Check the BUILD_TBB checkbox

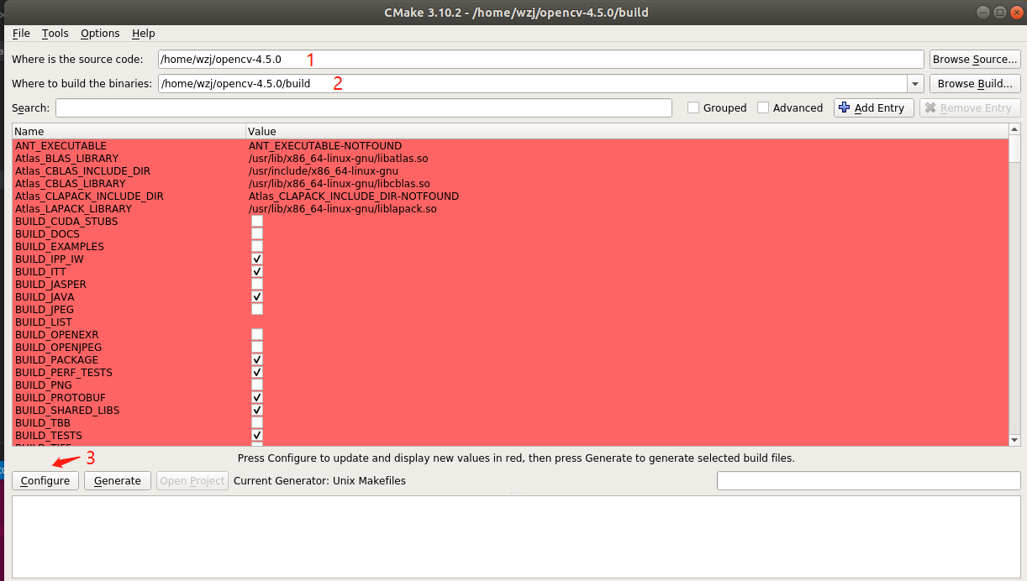(257, 423)
